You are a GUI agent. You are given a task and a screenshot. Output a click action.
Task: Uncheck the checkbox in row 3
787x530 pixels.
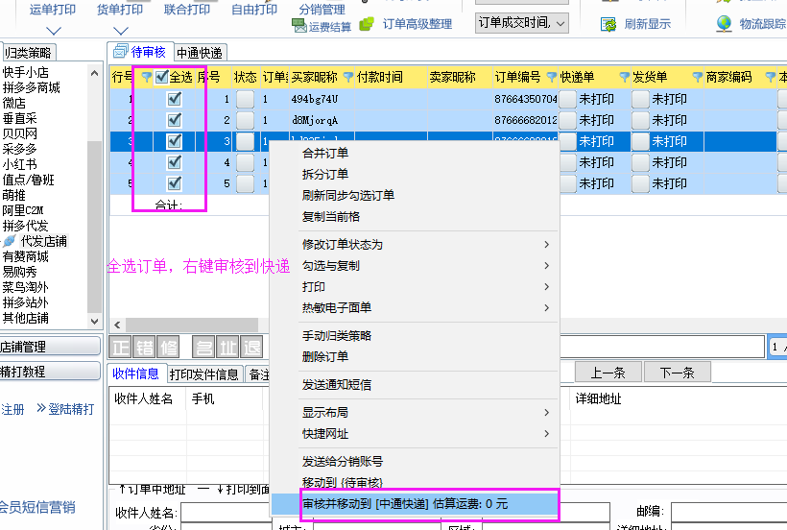(x=174, y=141)
